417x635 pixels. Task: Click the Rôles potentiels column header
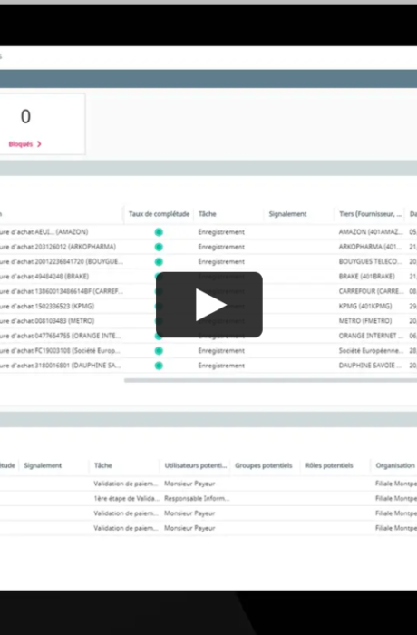[329, 465]
